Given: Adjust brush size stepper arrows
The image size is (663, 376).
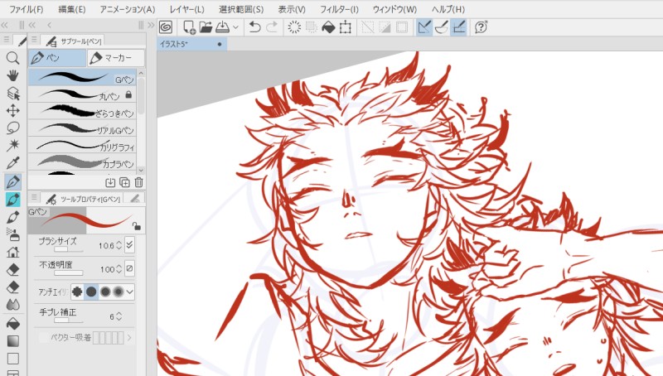Looking at the screenshot, I should 119,245.
